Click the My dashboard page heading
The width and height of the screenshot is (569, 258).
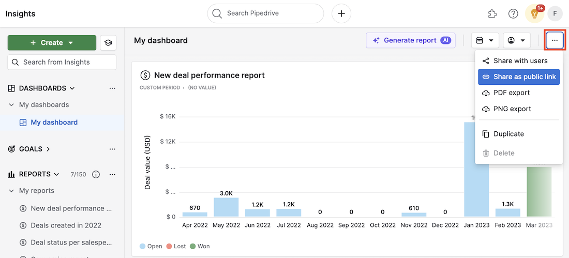click(161, 40)
